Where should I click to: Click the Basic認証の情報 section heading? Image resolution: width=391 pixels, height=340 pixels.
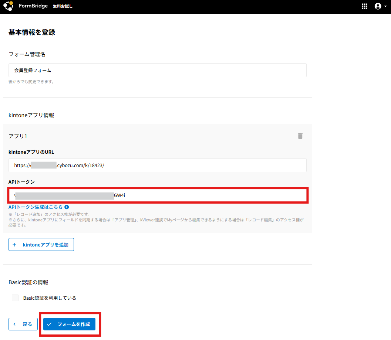pos(28,282)
